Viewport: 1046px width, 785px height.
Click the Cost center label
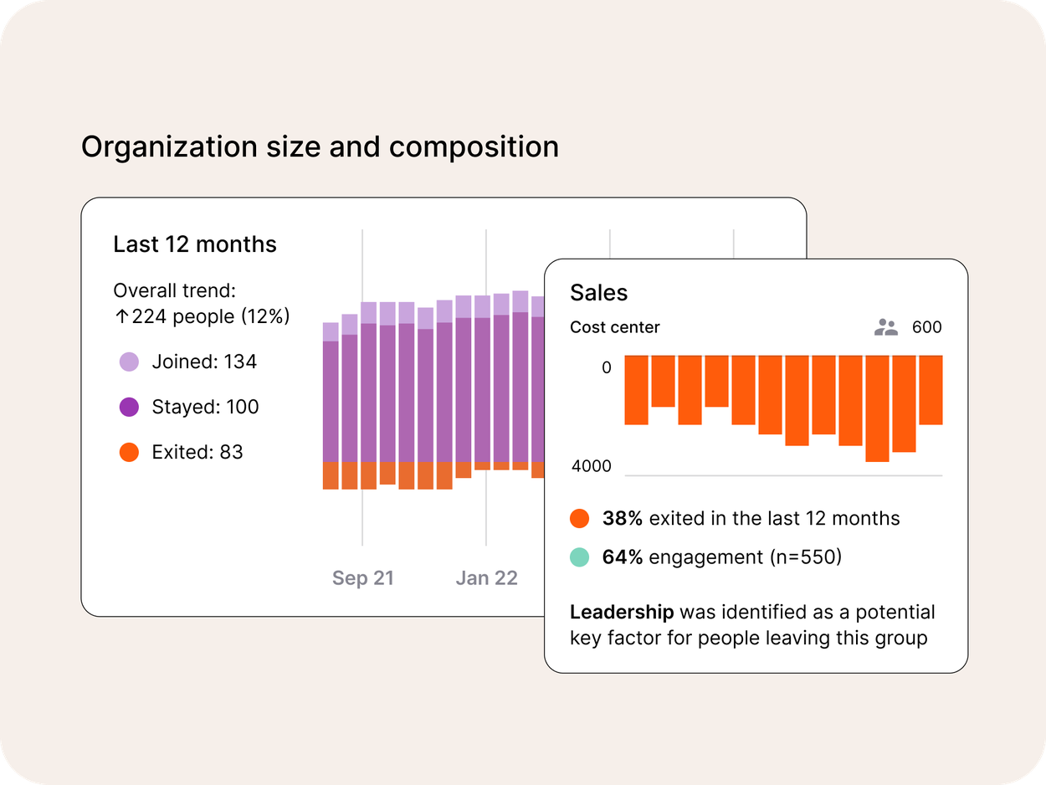tap(614, 327)
